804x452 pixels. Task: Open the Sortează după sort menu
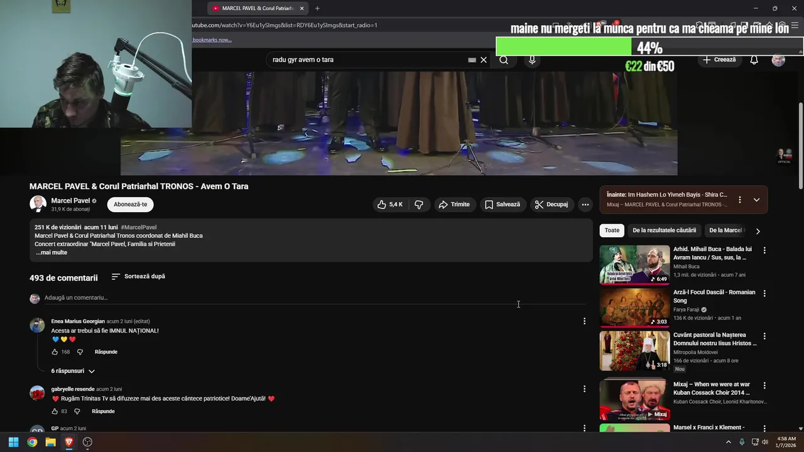click(138, 276)
